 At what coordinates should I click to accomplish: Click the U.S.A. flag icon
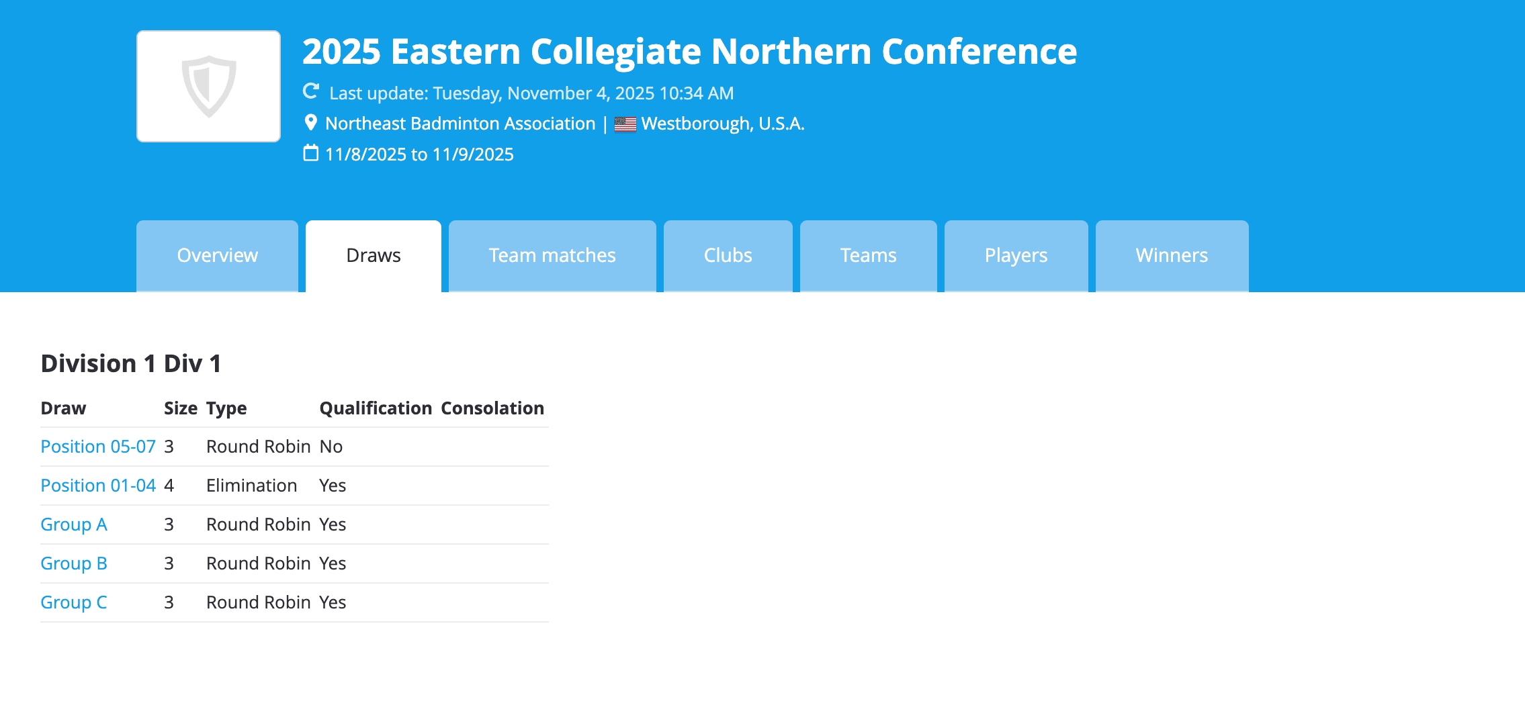(625, 124)
